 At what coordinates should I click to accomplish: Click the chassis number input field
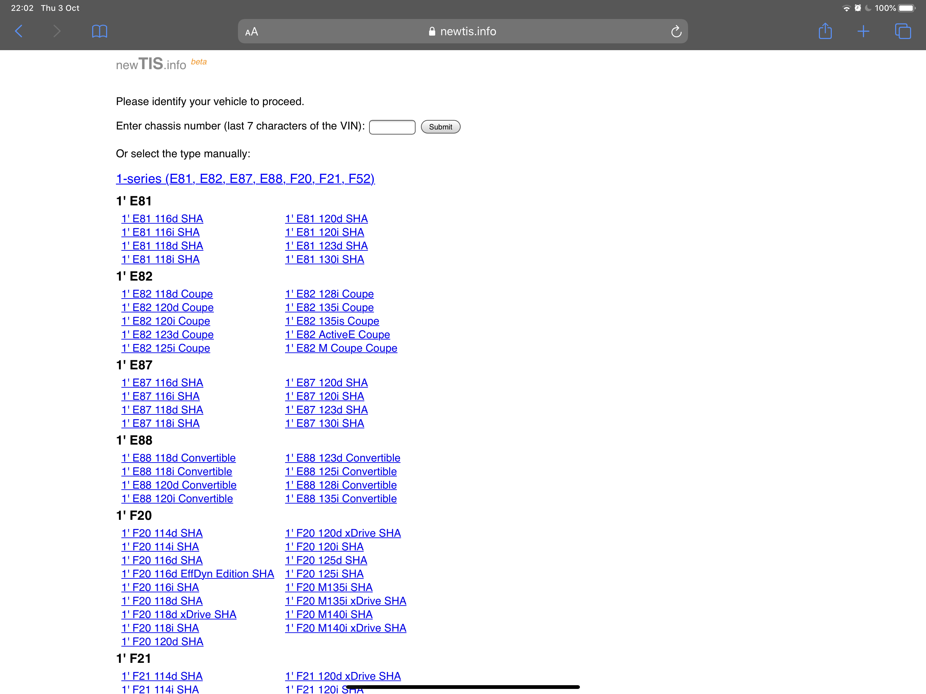coord(392,127)
